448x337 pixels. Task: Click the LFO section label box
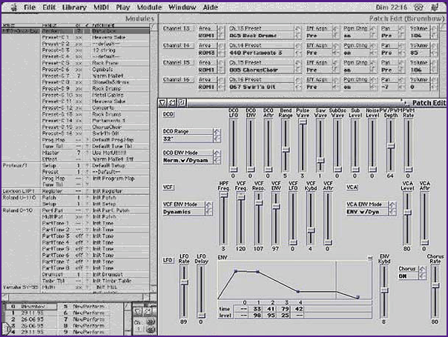[168, 261]
